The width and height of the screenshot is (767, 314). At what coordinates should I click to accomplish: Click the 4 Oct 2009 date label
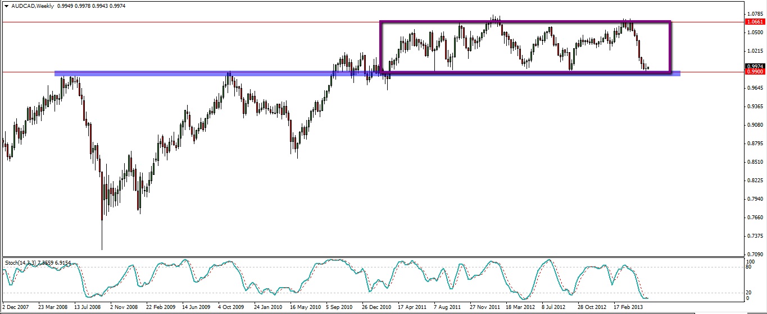click(x=232, y=307)
